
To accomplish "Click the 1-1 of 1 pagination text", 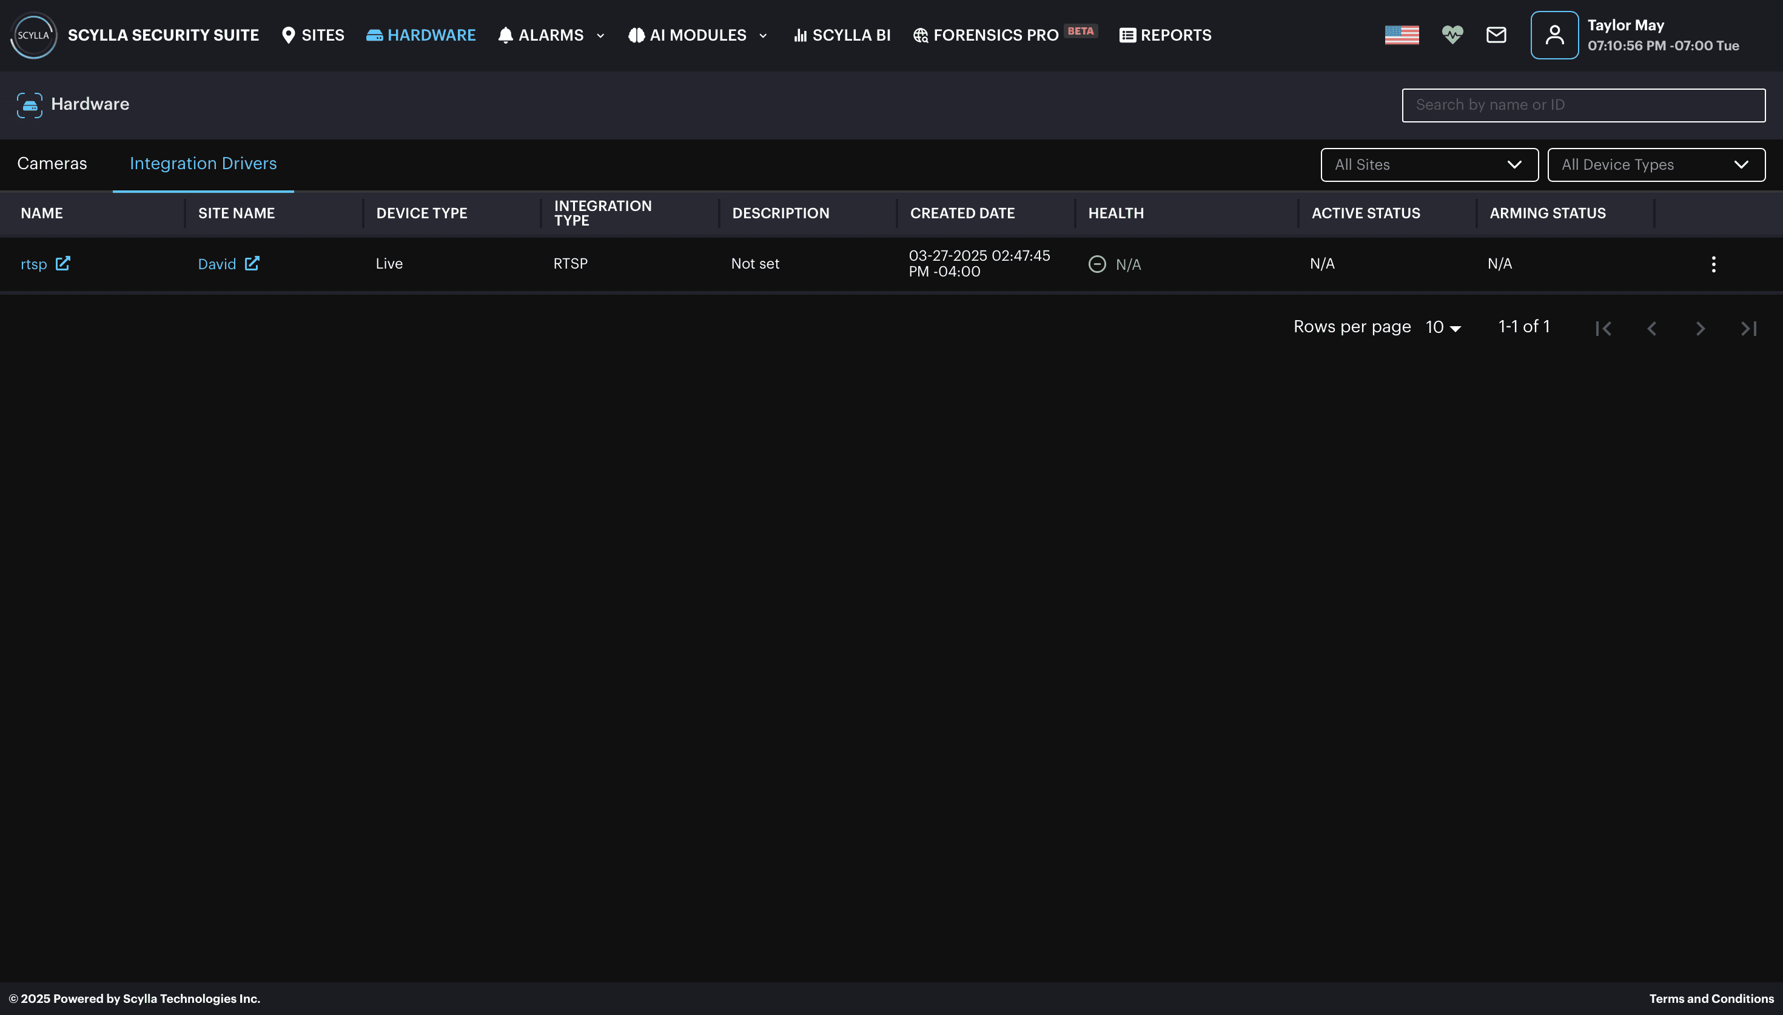I will click(x=1523, y=326).
